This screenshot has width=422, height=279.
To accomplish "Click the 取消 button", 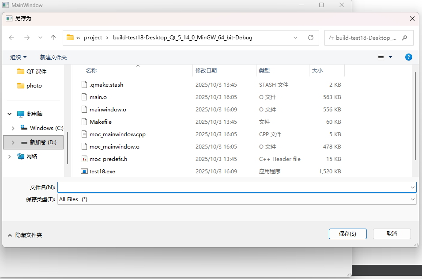I will point(392,234).
